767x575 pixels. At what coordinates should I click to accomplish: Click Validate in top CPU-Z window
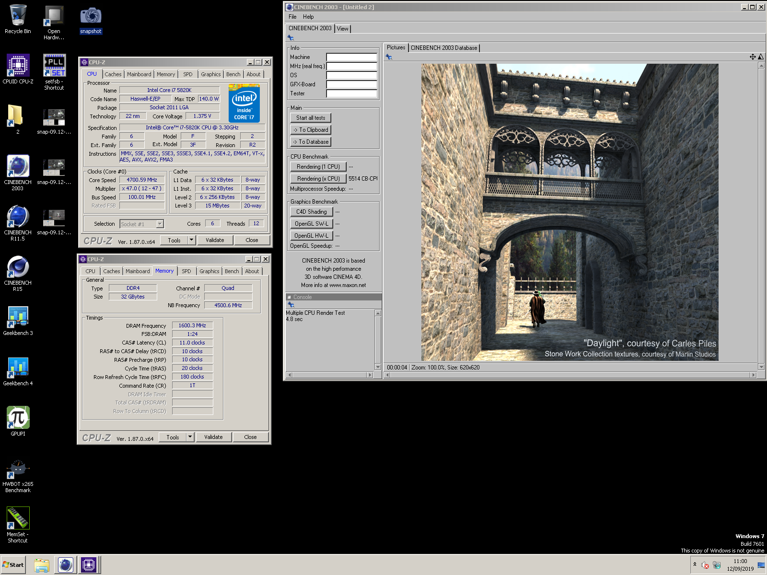tap(215, 240)
